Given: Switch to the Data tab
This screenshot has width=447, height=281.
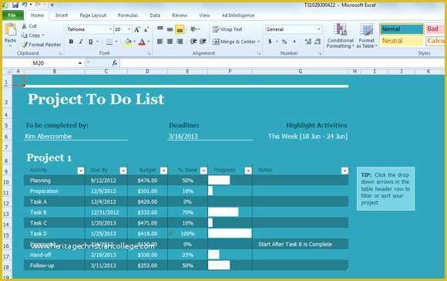Looking at the screenshot, I should click(155, 15).
